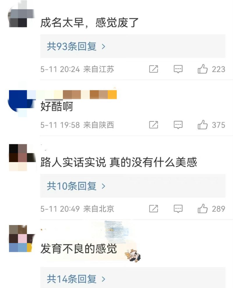Expand 共10条回复 replies
The image size is (233, 288).
pos(133,186)
